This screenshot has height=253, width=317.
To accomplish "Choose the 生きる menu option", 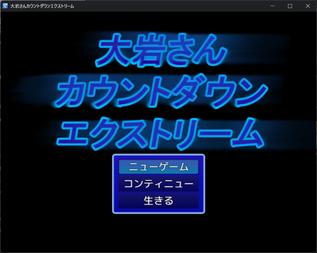I will 158,201.
